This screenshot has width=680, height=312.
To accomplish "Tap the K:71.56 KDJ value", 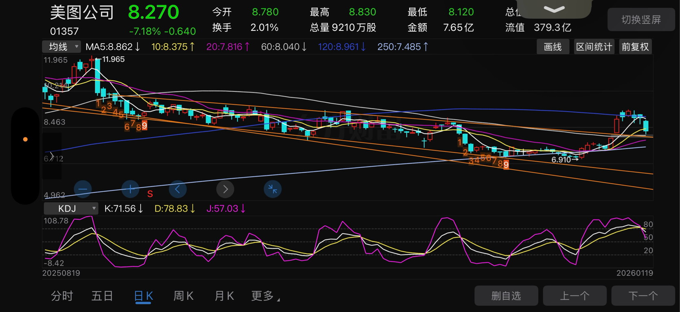I will click(124, 208).
